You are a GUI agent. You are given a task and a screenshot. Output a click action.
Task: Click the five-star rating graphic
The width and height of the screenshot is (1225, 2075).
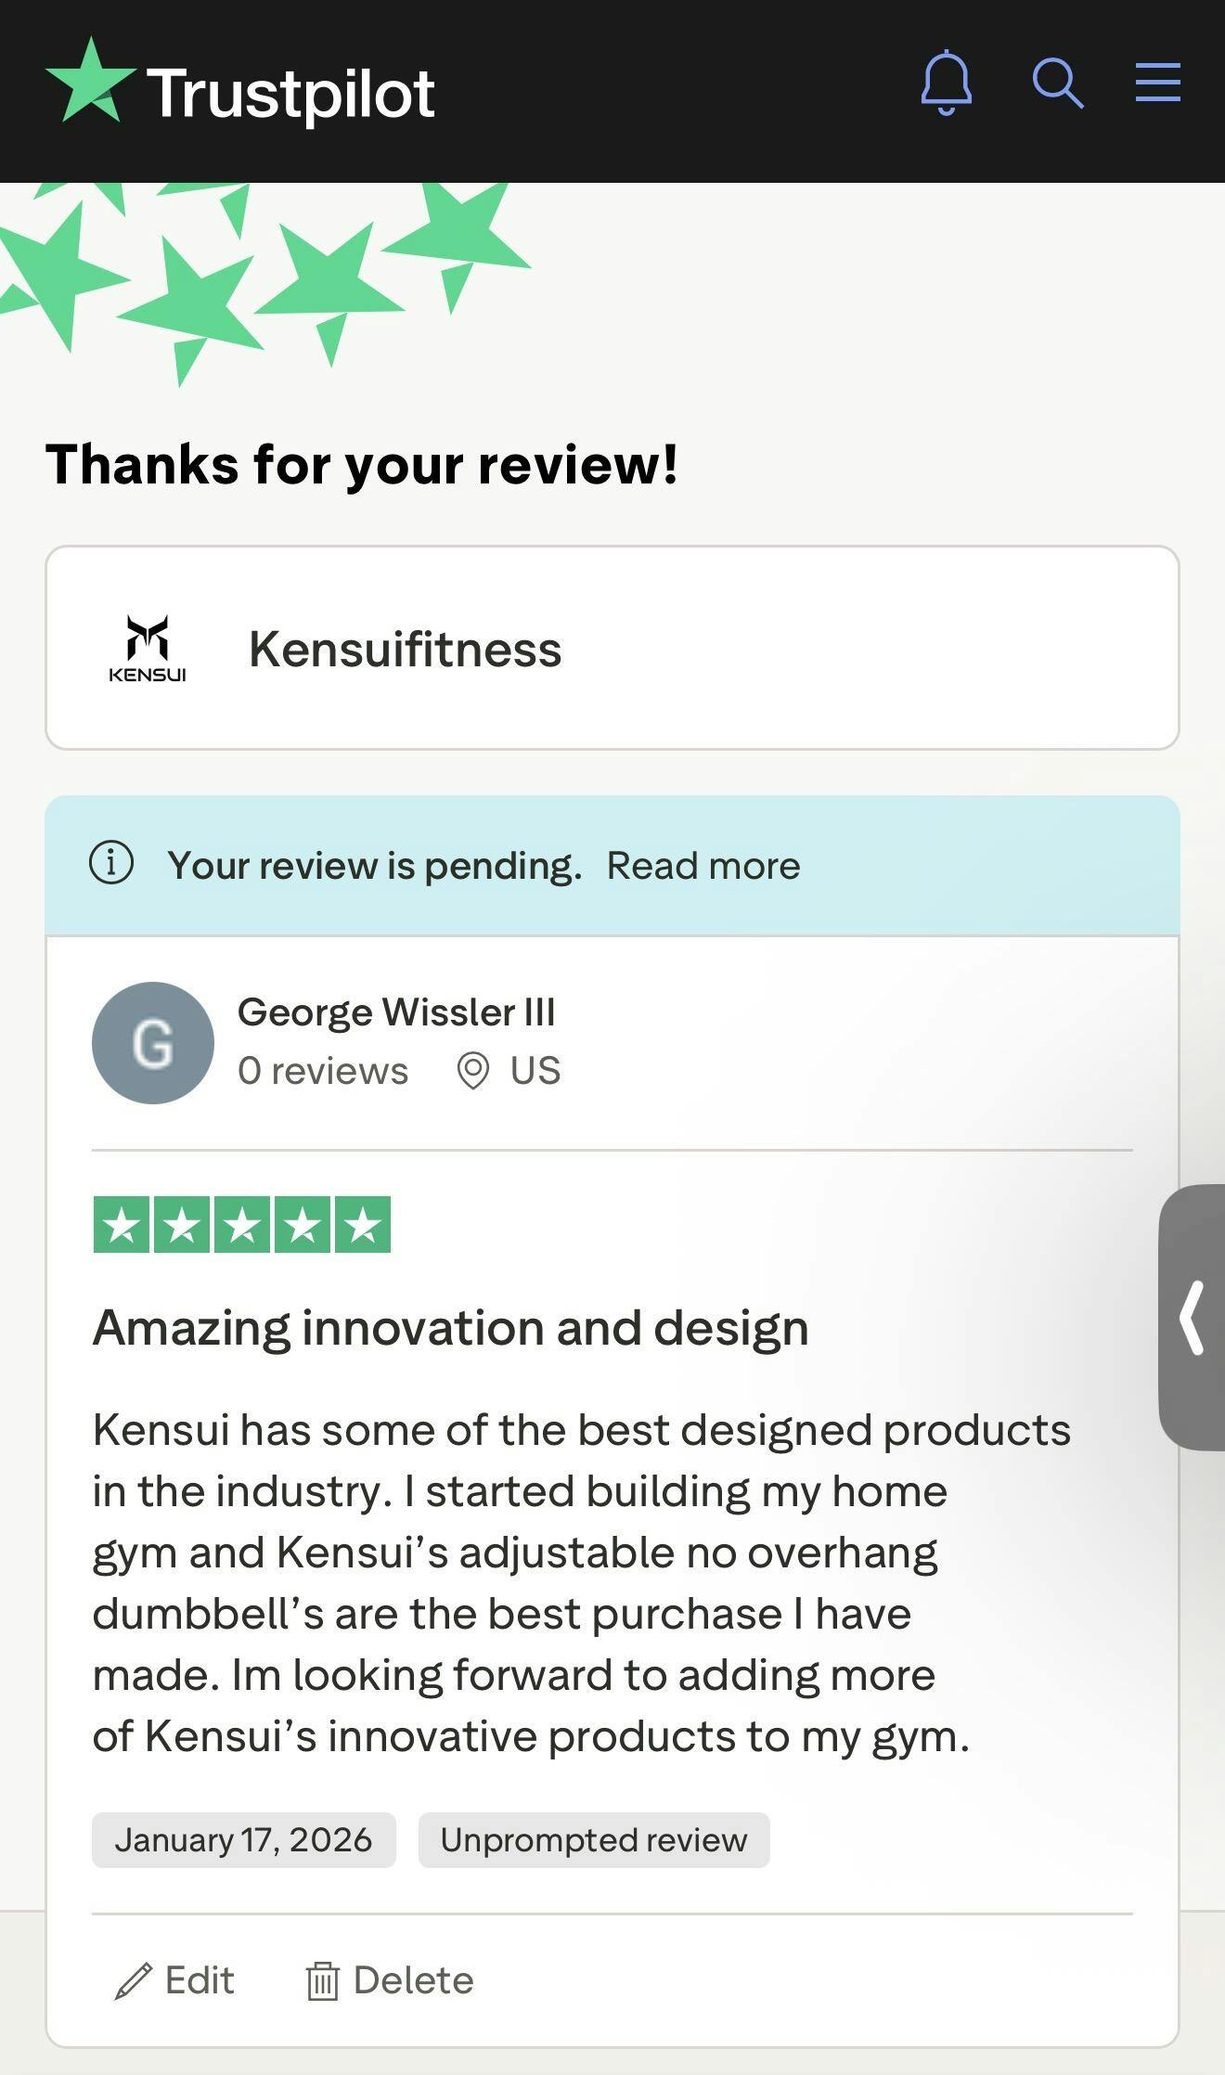point(241,1225)
